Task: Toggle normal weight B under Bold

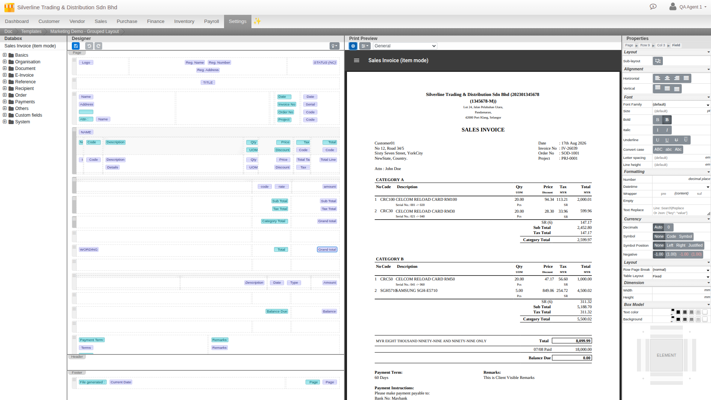Action: click(658, 120)
